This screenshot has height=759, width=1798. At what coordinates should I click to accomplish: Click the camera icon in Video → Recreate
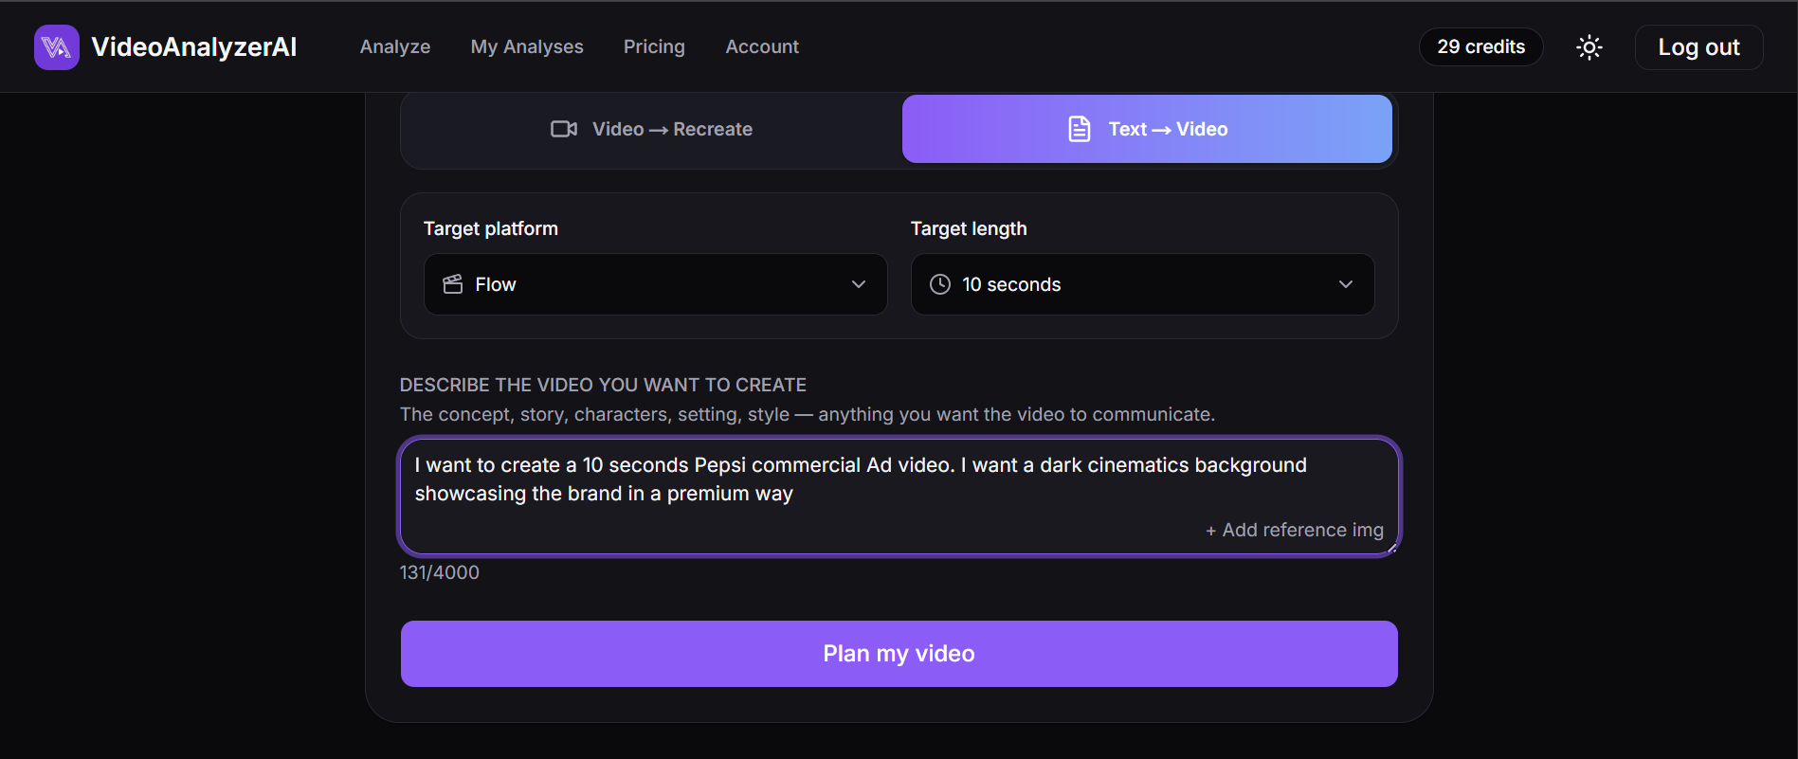pyautogui.click(x=564, y=129)
